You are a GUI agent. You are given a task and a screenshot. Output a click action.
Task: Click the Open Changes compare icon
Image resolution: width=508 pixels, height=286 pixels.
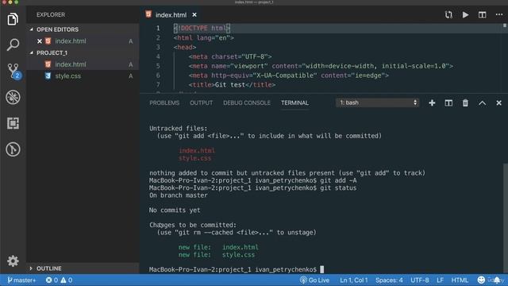tap(448, 15)
